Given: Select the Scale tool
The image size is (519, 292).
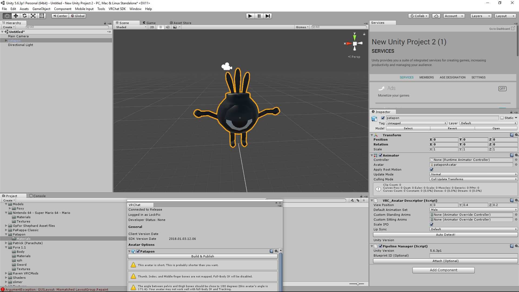Looking at the screenshot, I should 33,16.
